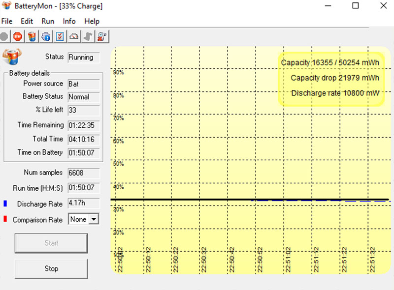Image resolution: width=394 pixels, height=290 pixels.
Task: Open the Info menu
Action: (x=69, y=21)
